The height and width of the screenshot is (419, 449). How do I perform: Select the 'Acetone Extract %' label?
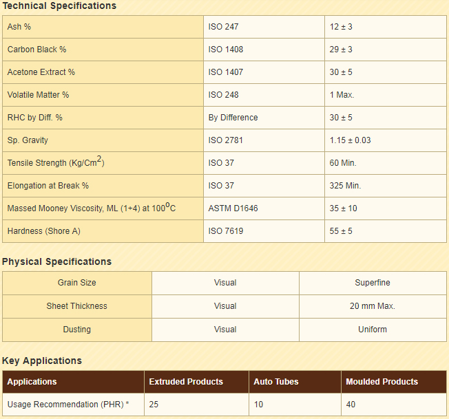pyautogui.click(x=41, y=72)
